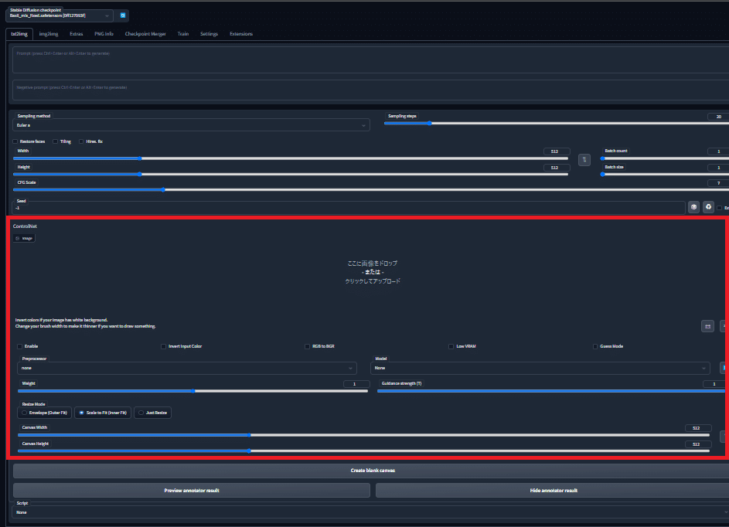Viewport: 729px width, 527px height.
Task: Switch to the img2img tab
Action: pyautogui.click(x=49, y=34)
